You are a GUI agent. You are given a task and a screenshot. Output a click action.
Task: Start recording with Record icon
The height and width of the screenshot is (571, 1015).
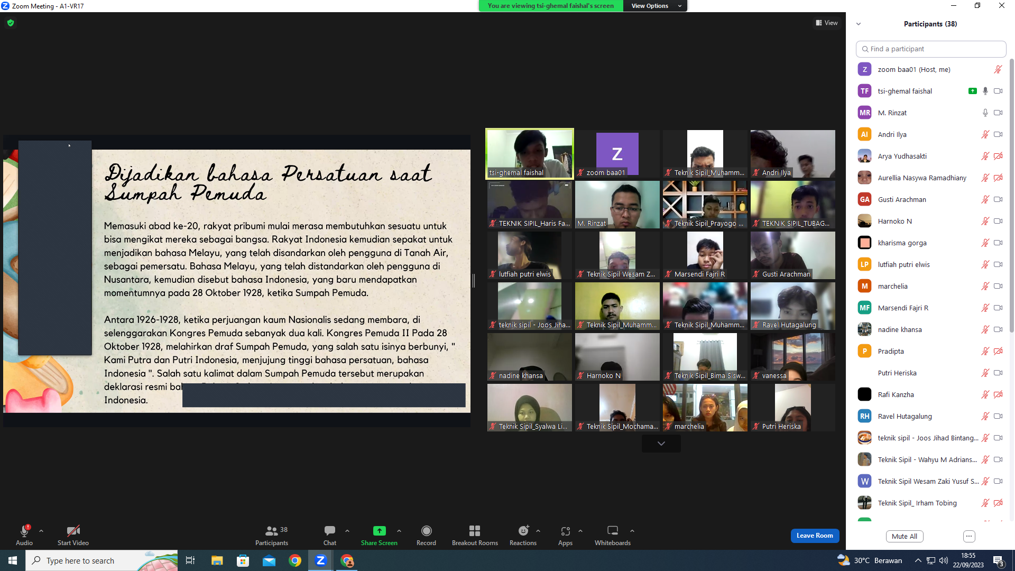pyautogui.click(x=426, y=531)
